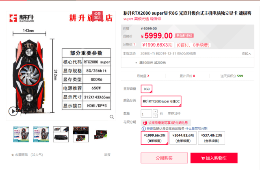Choose ¥537.40x12期 installment plan
Image resolution: width=260 pixels, height=170 pixels.
pyautogui.click(x=211, y=138)
